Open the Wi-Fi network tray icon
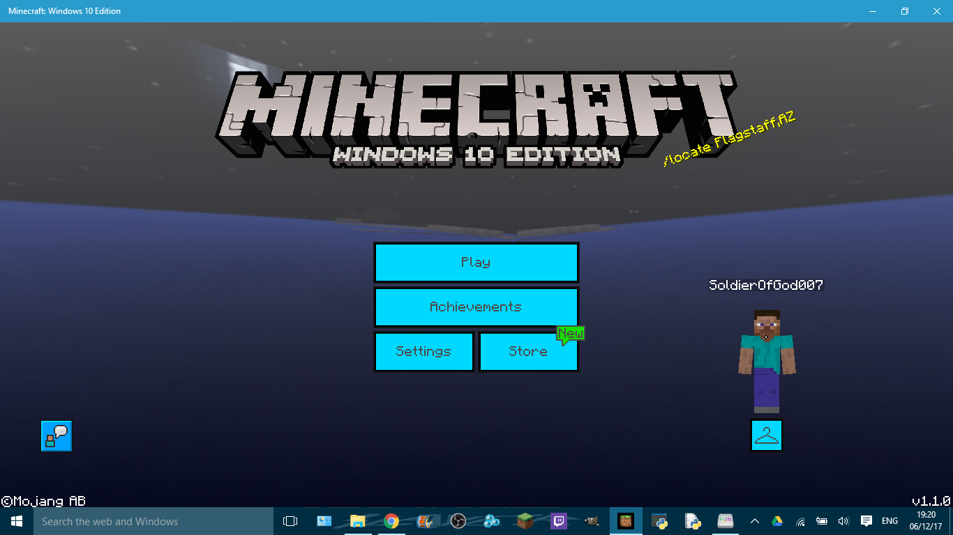Viewport: 953px width, 535px height. (801, 521)
